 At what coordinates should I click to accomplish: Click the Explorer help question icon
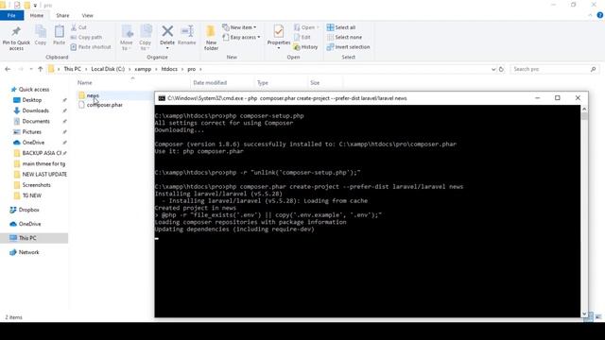599,15
